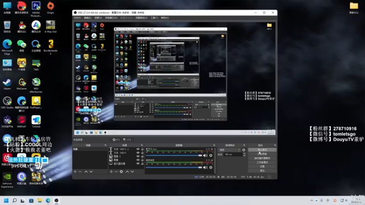Open source properties gear below Sources list
The image size is (365, 205).
click(x=121, y=172)
